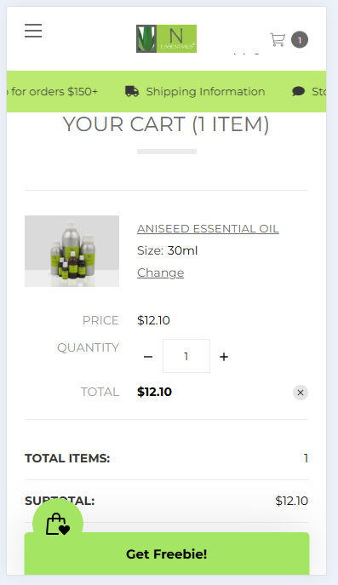The height and width of the screenshot is (585, 338).
Task: Increase quantity with the plus button
Action: pyautogui.click(x=224, y=357)
